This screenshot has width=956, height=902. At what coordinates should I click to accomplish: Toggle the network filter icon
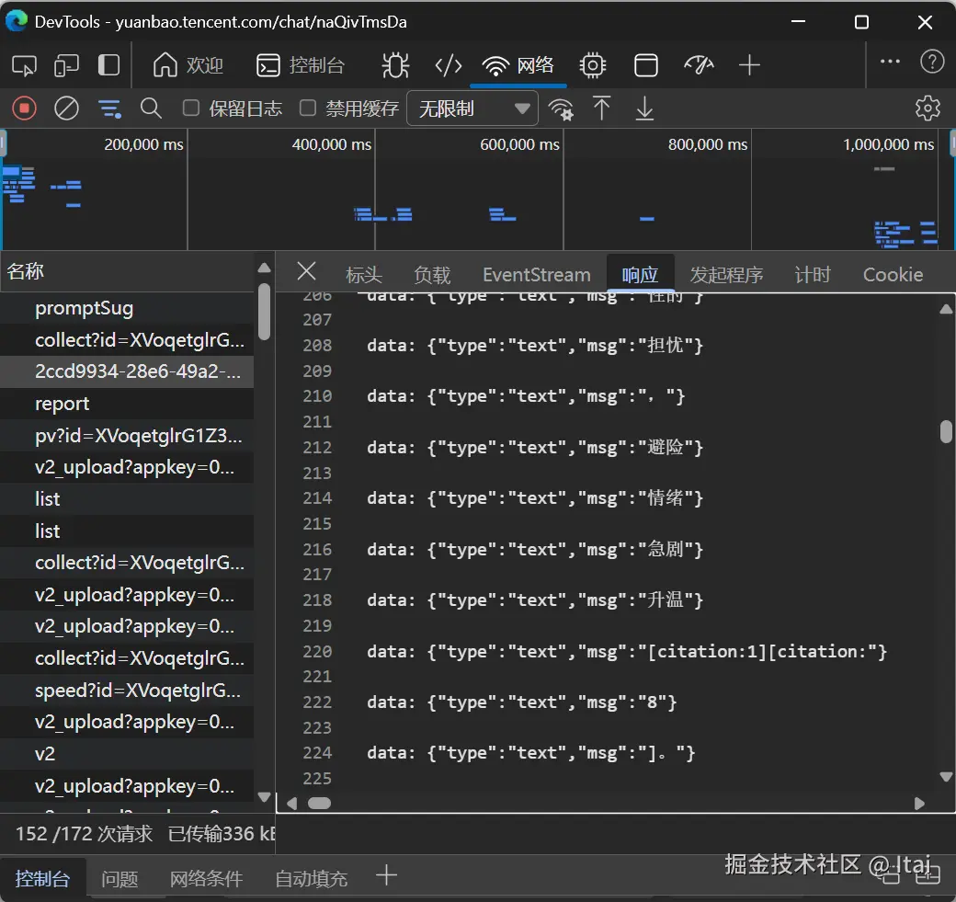click(x=109, y=108)
